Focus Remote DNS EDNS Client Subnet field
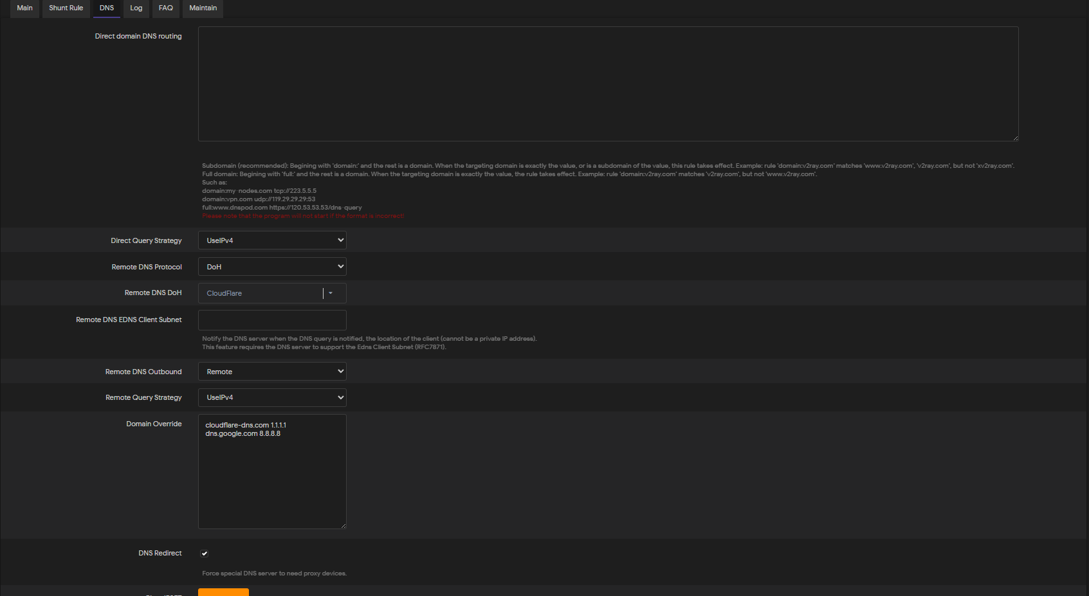The width and height of the screenshot is (1089, 596). tap(272, 320)
